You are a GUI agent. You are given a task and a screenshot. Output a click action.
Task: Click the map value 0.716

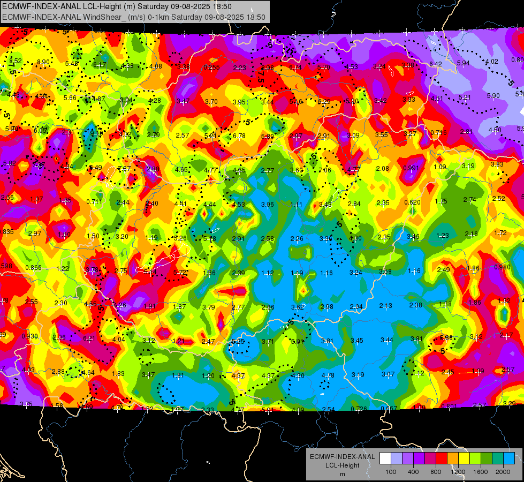pos(438,132)
